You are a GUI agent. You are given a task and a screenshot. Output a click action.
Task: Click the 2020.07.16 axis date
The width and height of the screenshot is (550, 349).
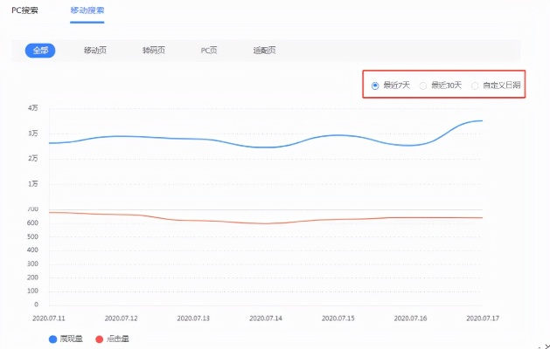410,318
